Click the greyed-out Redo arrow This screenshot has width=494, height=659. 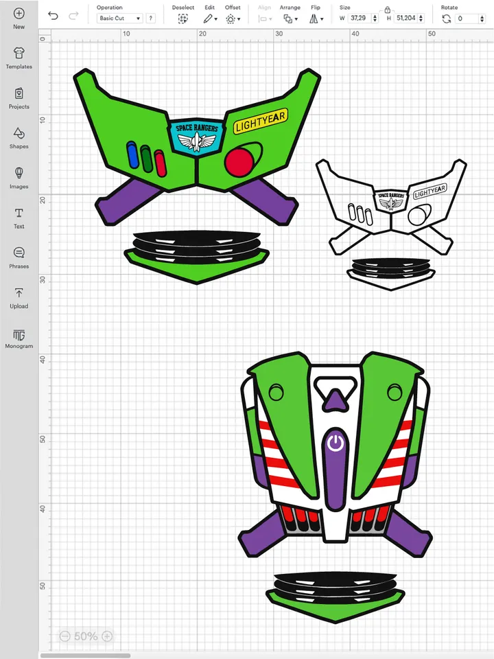tap(73, 16)
